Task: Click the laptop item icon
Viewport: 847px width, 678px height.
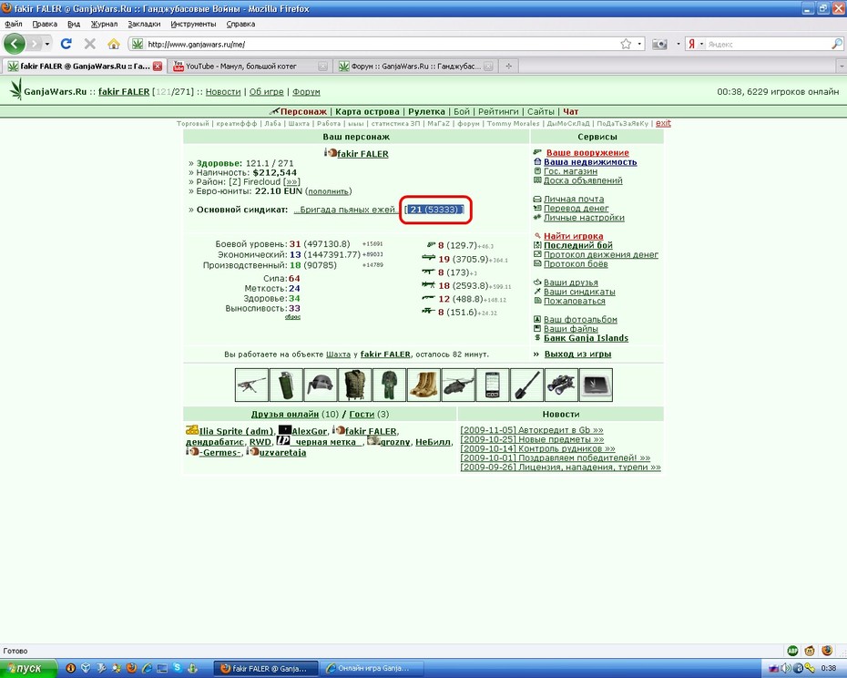Action: [596, 385]
